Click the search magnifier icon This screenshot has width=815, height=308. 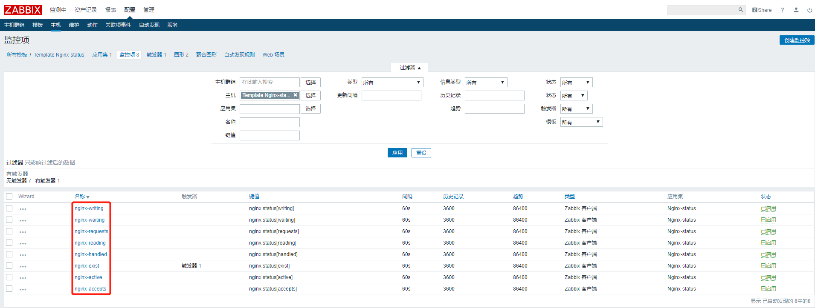pos(741,10)
